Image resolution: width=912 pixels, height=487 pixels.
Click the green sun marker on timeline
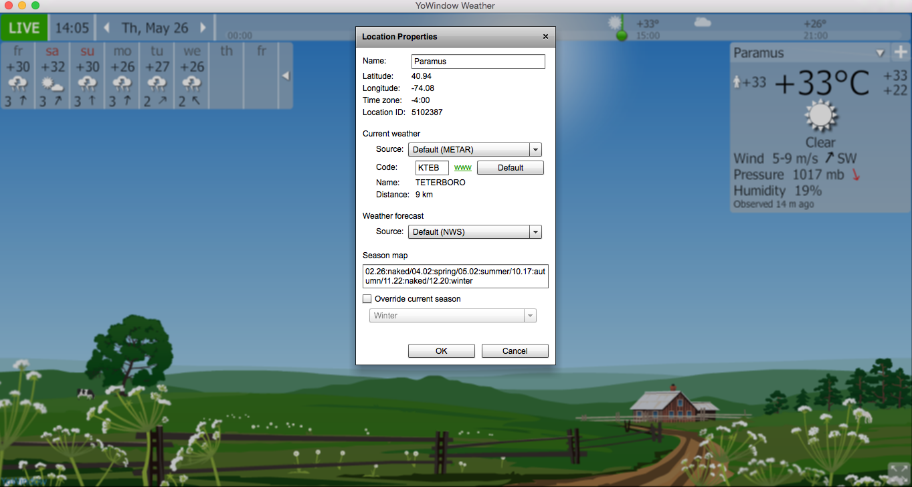(x=622, y=35)
